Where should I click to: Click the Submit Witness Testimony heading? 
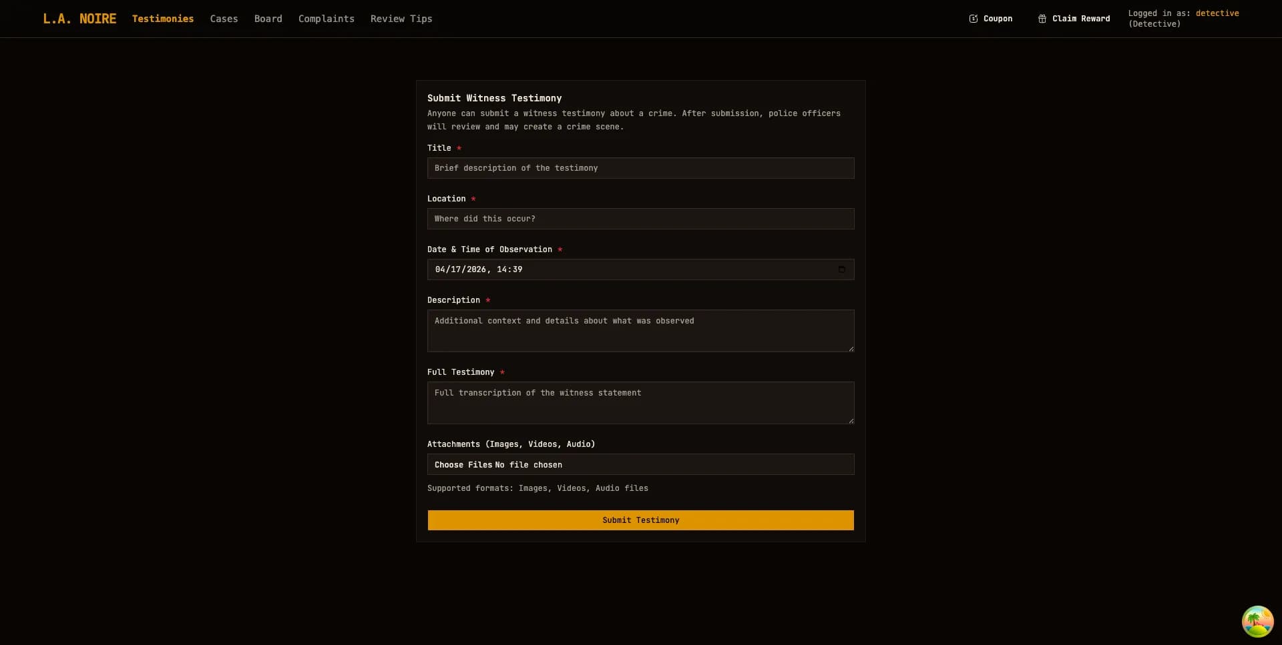click(x=494, y=98)
